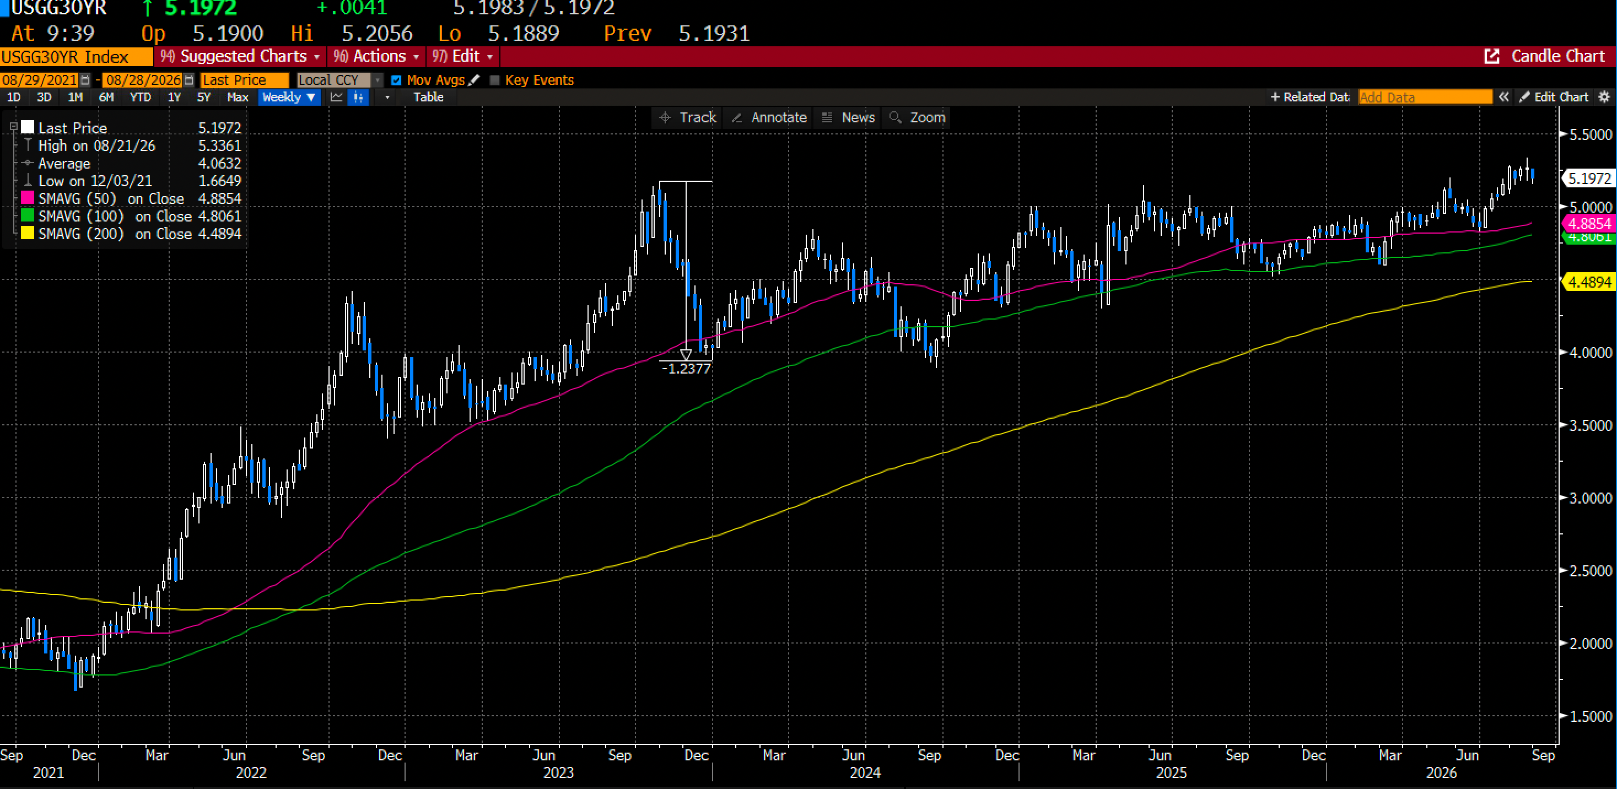The height and width of the screenshot is (789, 1617).
Task: Select the 1Y time range
Action: (x=174, y=96)
